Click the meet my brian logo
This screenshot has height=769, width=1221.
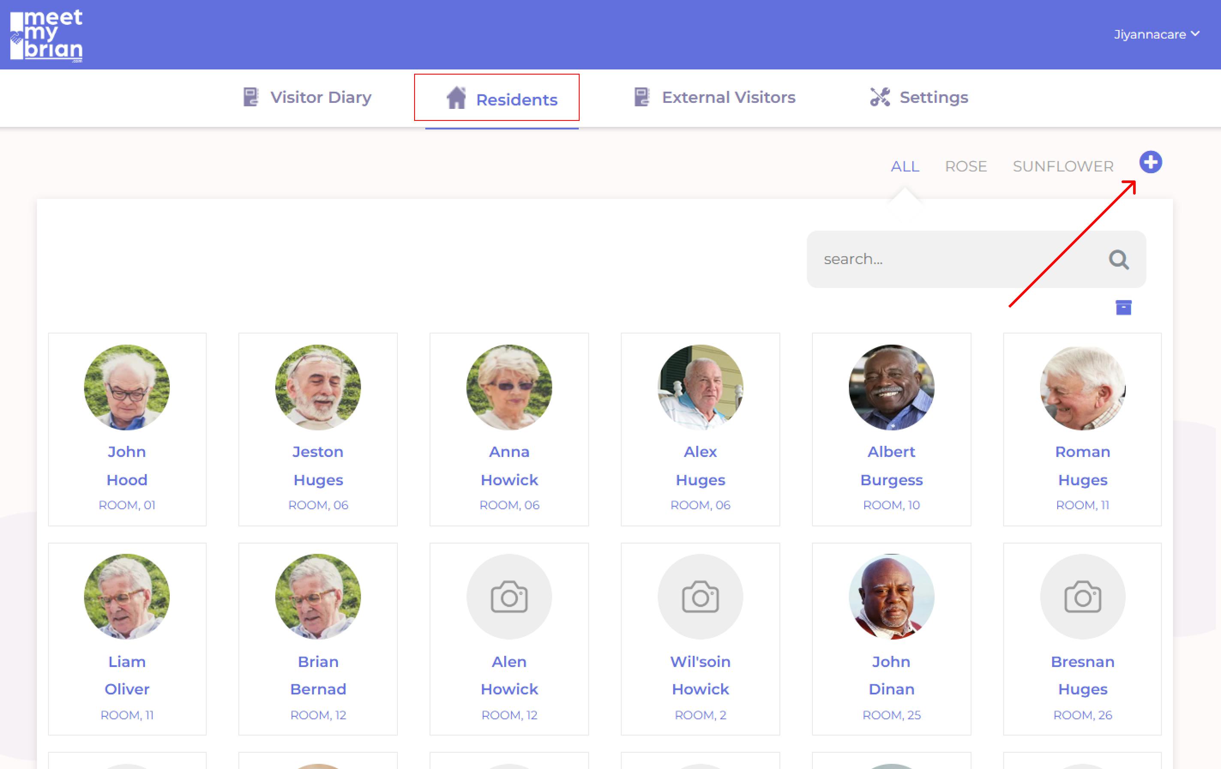click(x=47, y=36)
